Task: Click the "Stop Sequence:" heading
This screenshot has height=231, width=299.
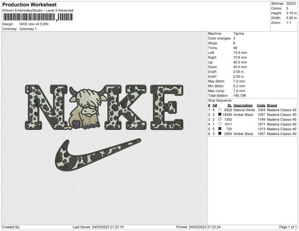Action: [220, 101]
